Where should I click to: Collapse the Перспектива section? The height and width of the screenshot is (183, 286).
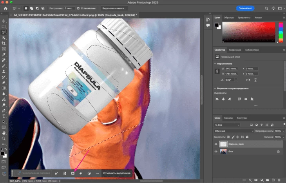(215, 63)
